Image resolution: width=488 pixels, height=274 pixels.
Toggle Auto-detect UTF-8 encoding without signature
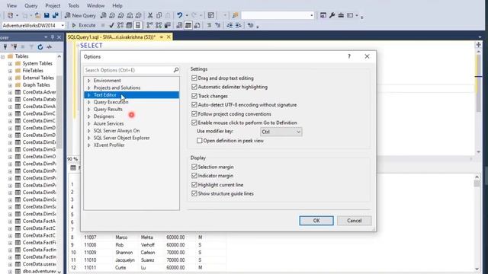coord(194,105)
